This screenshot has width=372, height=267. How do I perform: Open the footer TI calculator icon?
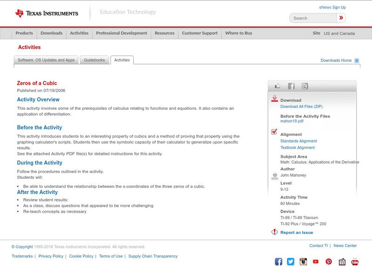[x=342, y=261]
